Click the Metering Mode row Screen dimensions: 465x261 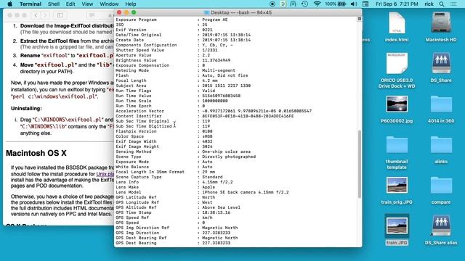[x=176, y=70]
